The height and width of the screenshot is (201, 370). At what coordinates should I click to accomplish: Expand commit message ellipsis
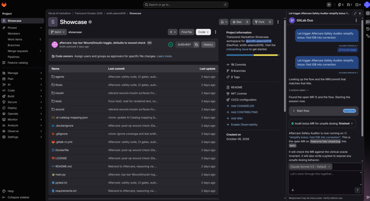pyautogui.click(x=149, y=43)
